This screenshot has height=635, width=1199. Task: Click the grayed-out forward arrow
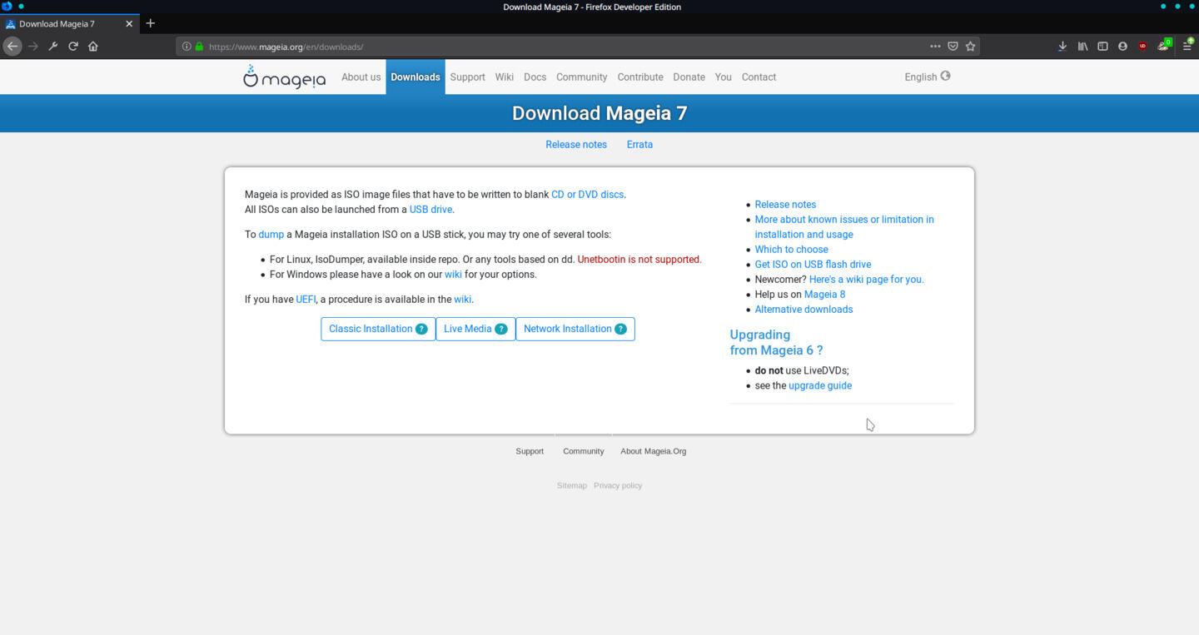33,47
